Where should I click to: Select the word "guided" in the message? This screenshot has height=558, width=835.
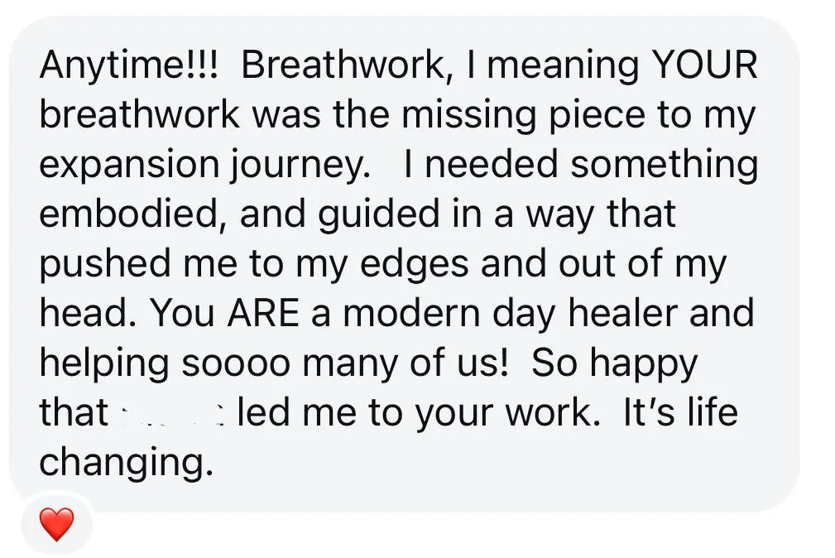pyautogui.click(x=379, y=214)
